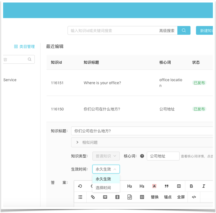
Task: Expand the 相似问题 section
Action: 77,142
